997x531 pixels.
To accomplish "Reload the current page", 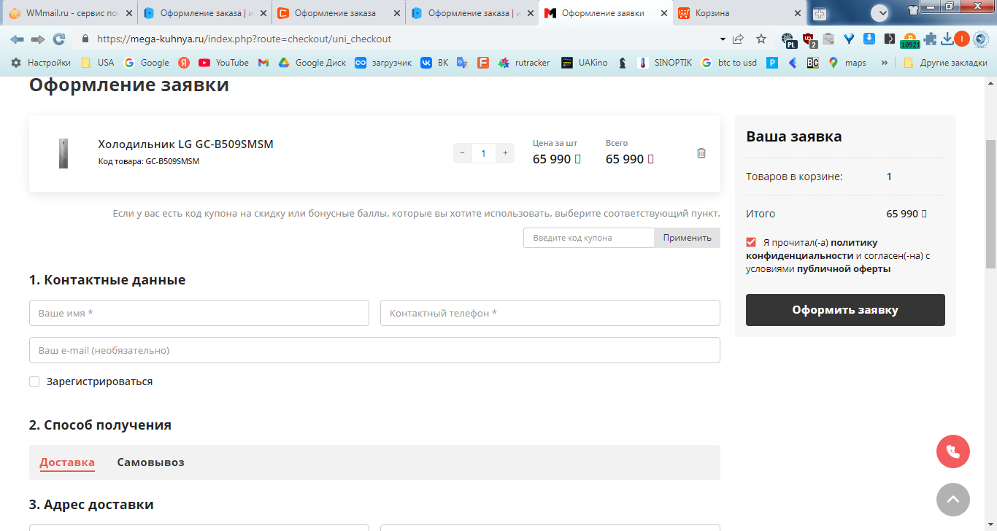I will pyautogui.click(x=59, y=39).
